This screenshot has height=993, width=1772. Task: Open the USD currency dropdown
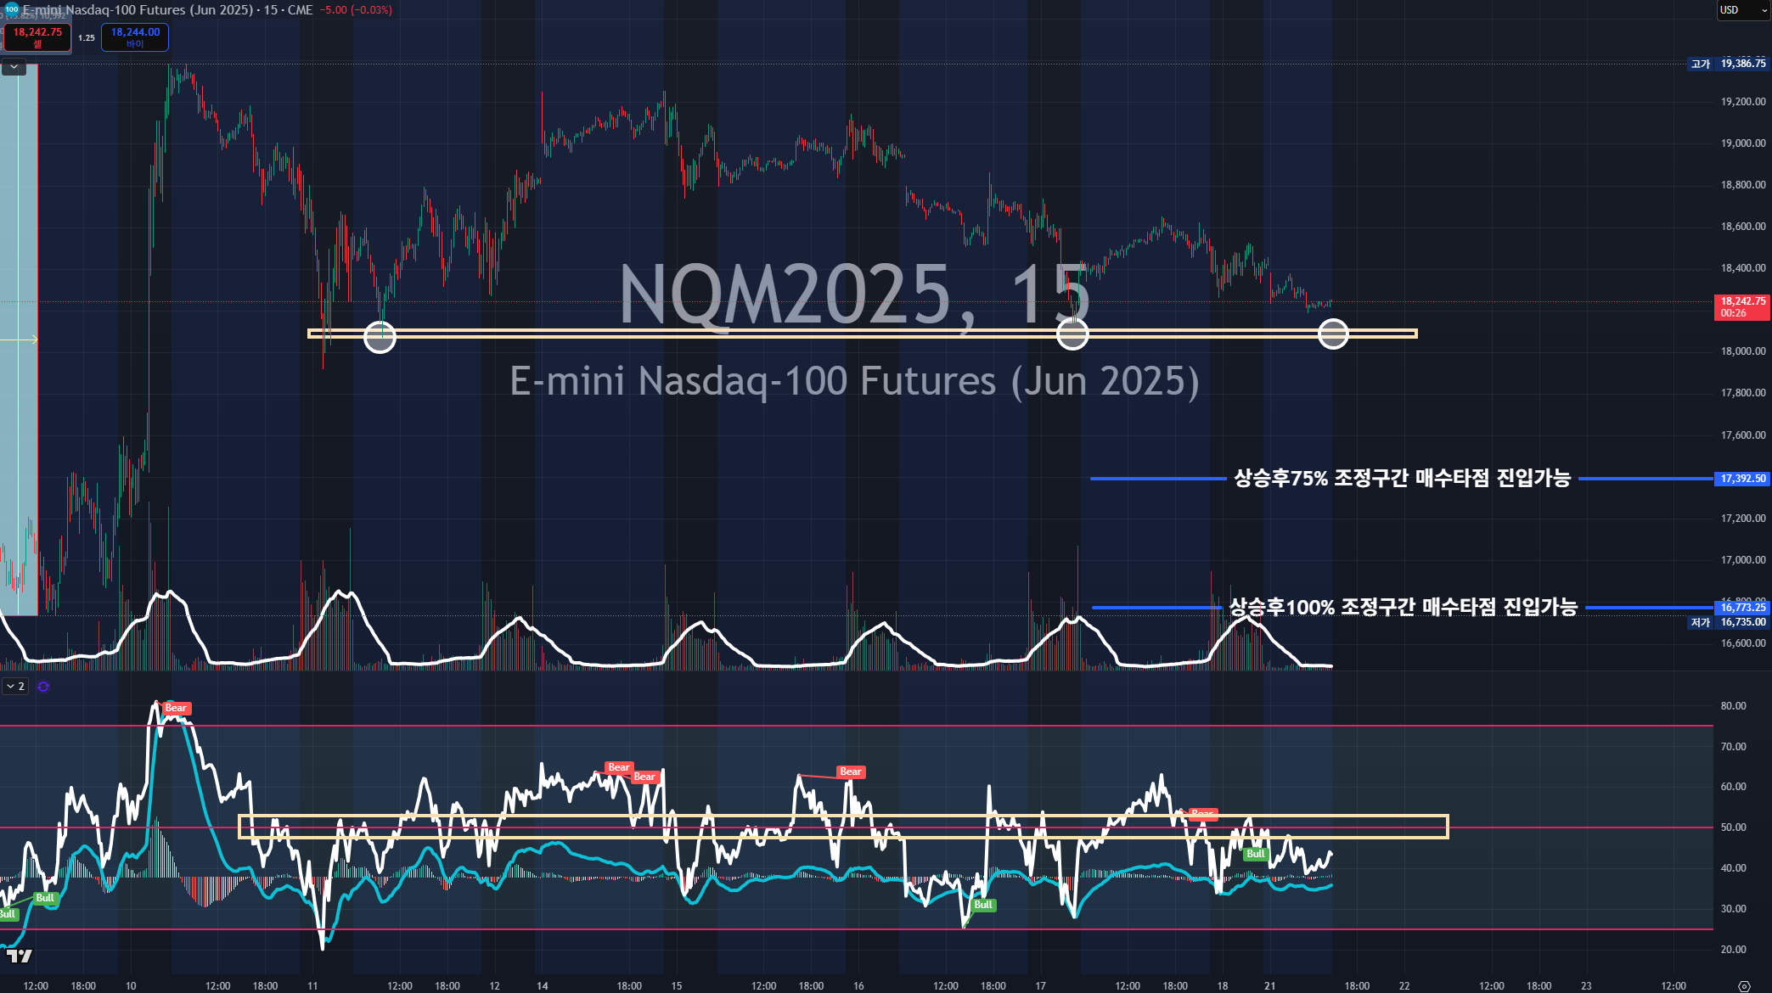pyautogui.click(x=1742, y=10)
